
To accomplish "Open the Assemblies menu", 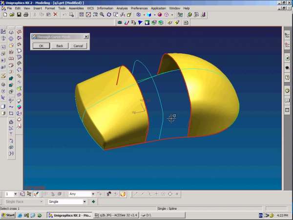I will 76,8.
